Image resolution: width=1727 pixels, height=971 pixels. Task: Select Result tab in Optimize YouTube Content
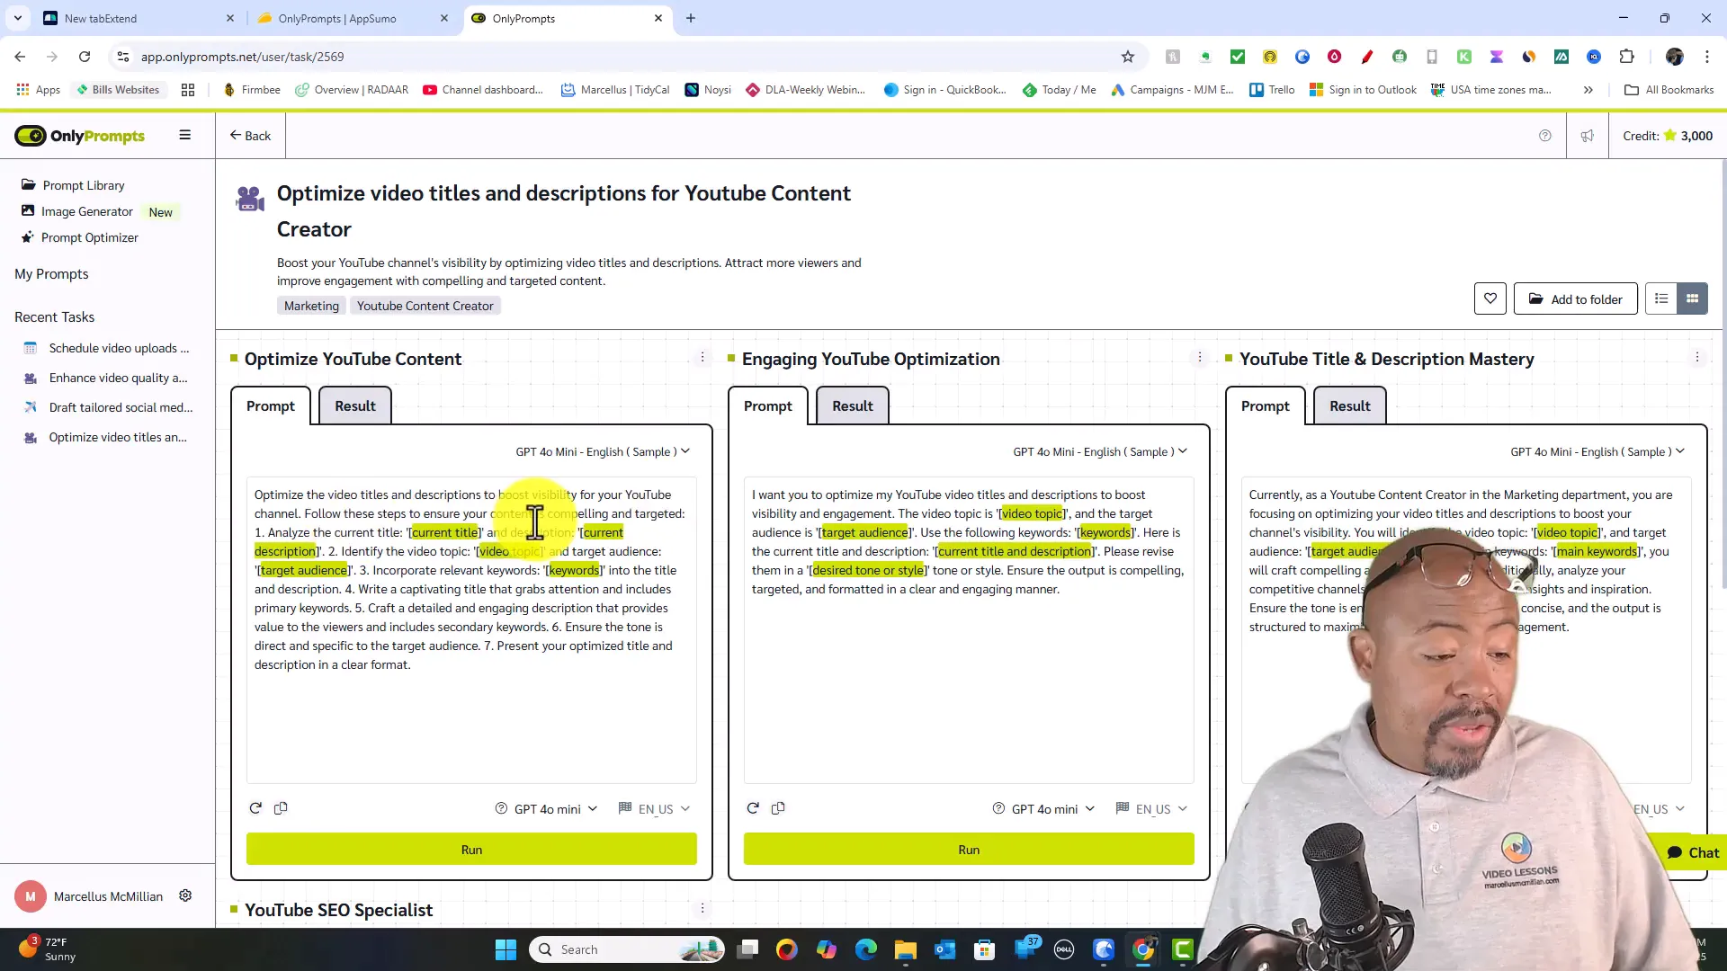(355, 406)
